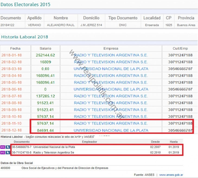Open Universidad Nacional de La Plata link for 2018-06-10
The image size is (198, 178).
111,89
